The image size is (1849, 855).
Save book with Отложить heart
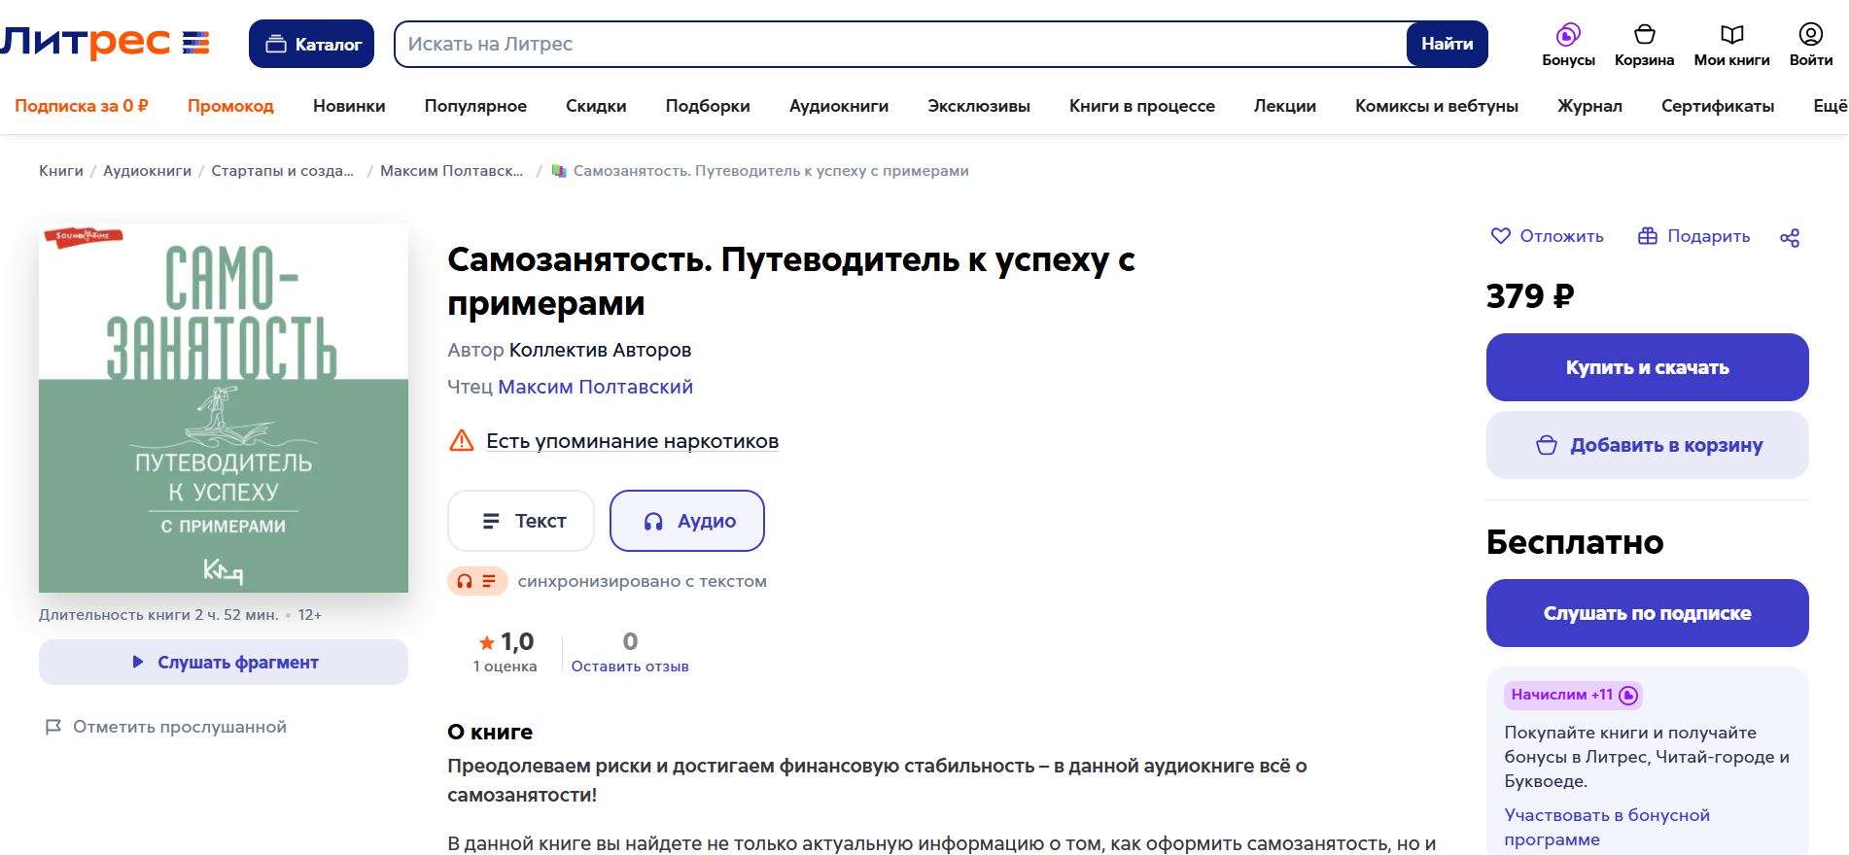click(x=1548, y=236)
